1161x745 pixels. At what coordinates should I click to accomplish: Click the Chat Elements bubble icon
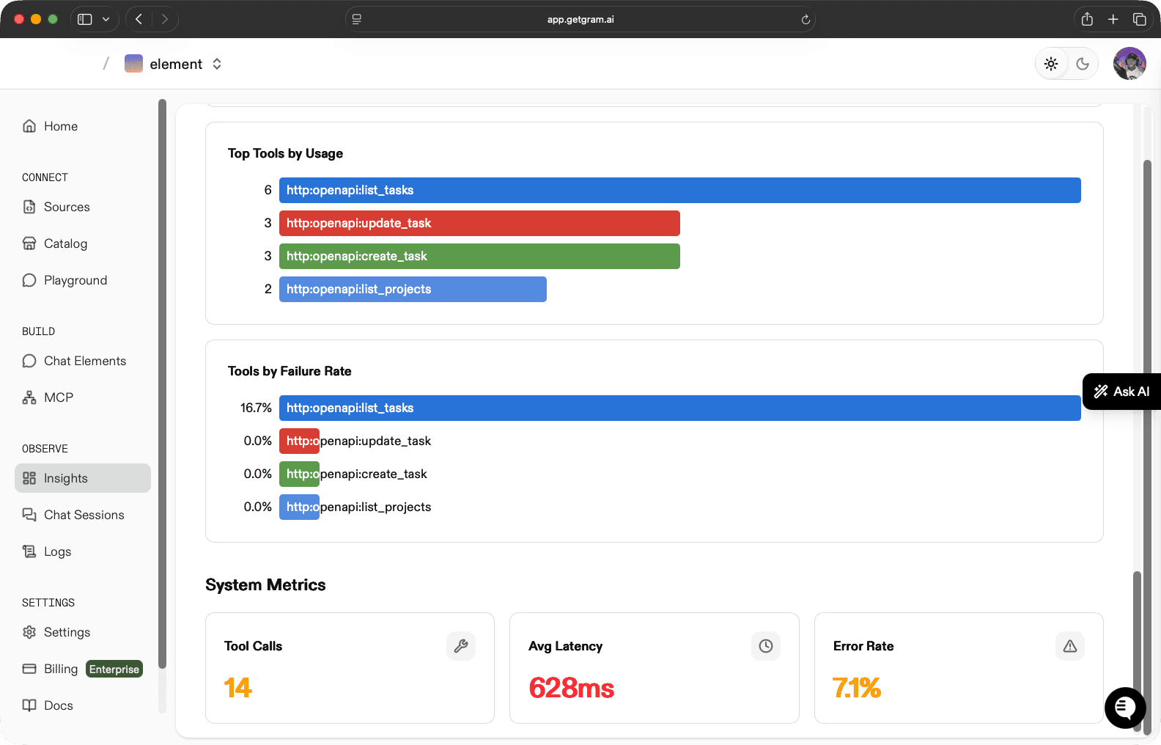click(29, 361)
